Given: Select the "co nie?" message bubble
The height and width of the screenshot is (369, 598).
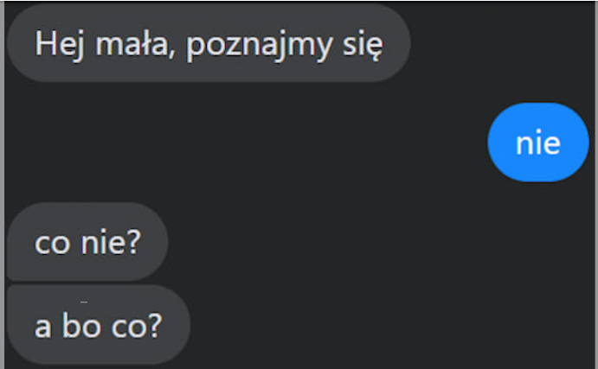Looking at the screenshot, I should click(87, 241).
